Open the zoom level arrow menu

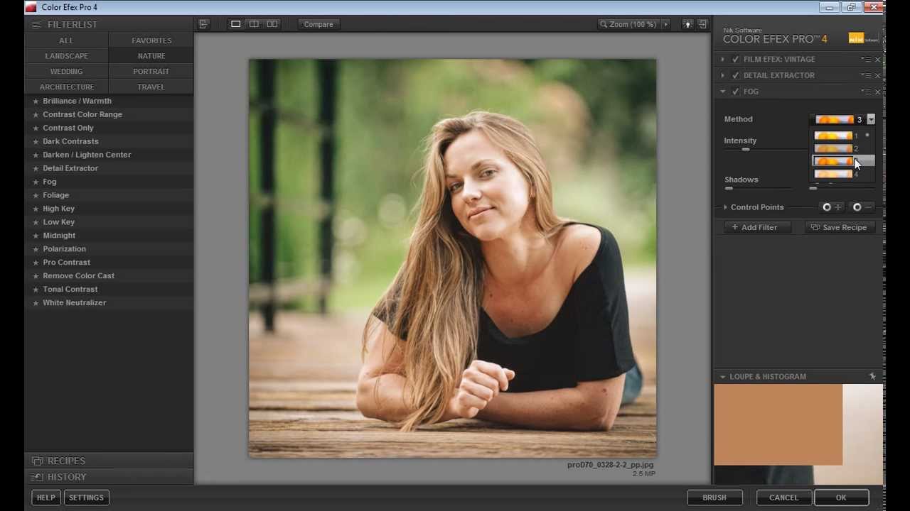click(x=666, y=24)
